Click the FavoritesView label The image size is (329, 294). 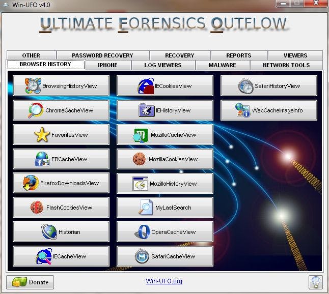[x=69, y=135]
